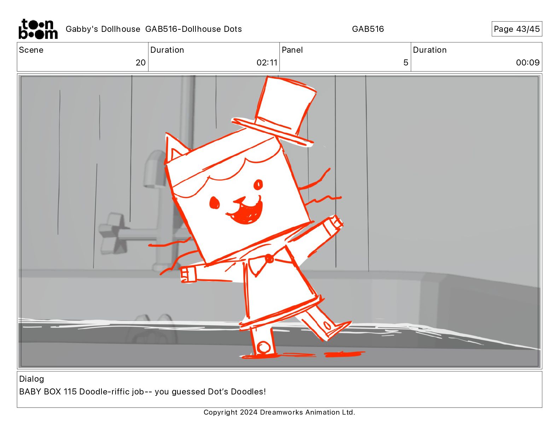The width and height of the screenshot is (560, 433).
Task: Click the 'Page 43/45' box
Action: (x=517, y=29)
